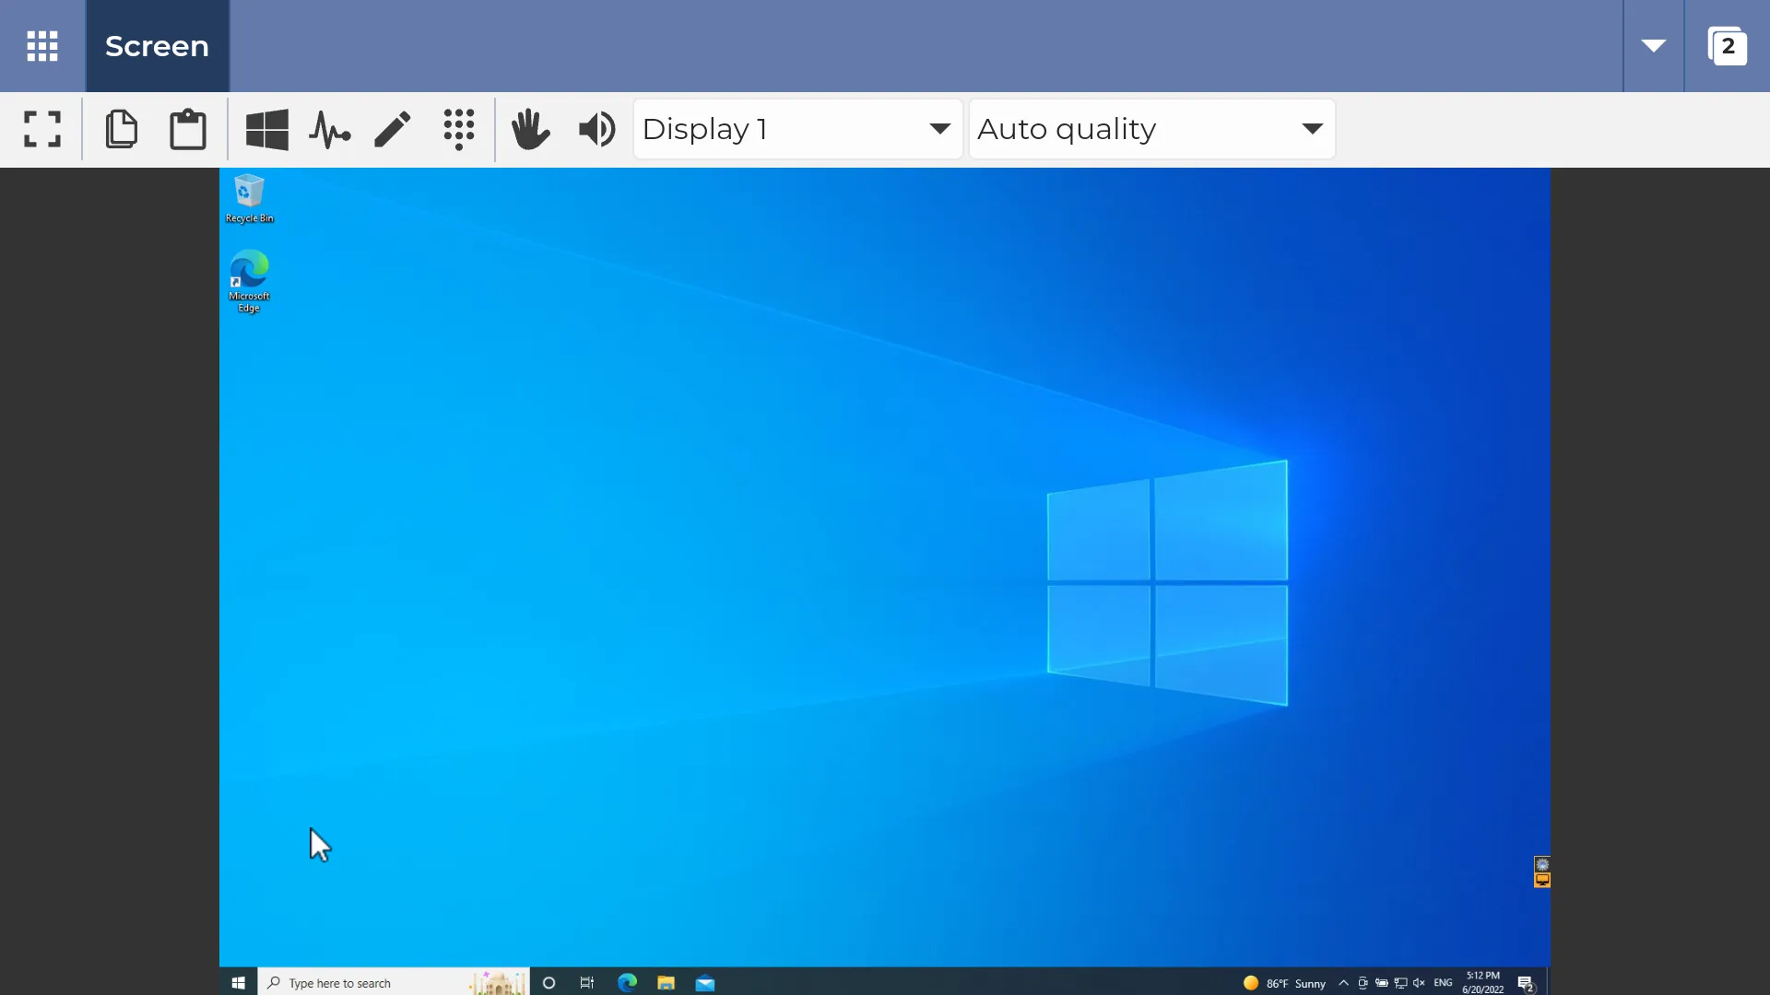Enter fullscreen mode with the corner-brackets icon

click(42, 129)
